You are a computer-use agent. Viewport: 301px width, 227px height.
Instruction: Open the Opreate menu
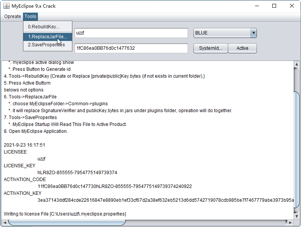(x=13, y=16)
